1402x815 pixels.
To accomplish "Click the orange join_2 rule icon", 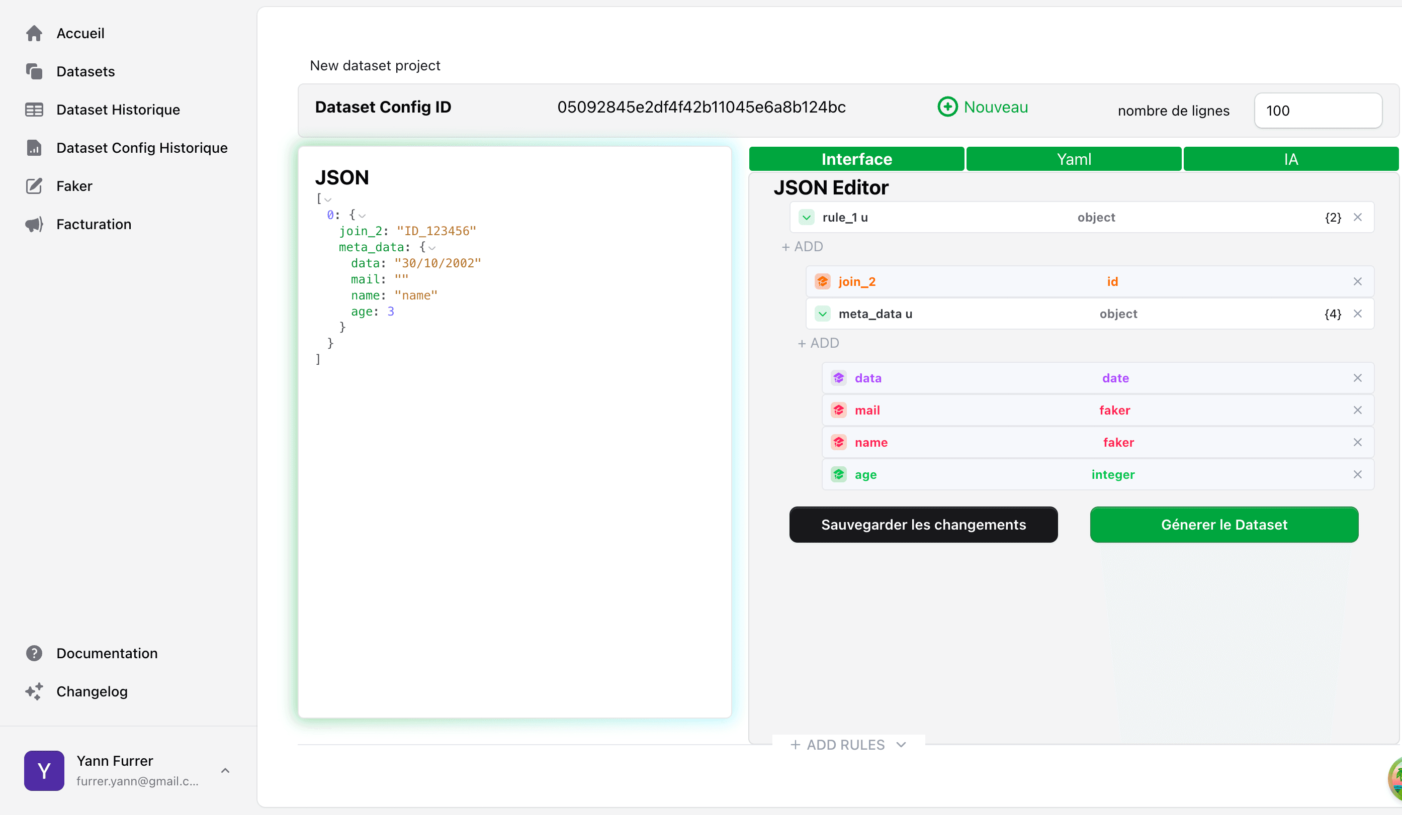I will point(822,282).
